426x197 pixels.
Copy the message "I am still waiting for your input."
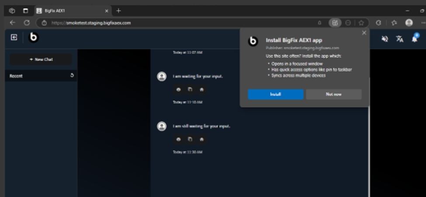[190, 139]
